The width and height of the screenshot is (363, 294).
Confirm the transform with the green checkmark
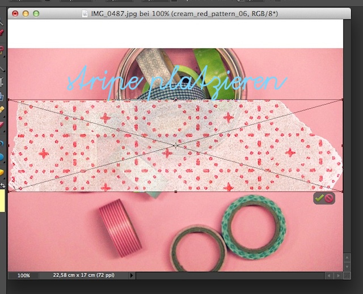click(x=319, y=198)
